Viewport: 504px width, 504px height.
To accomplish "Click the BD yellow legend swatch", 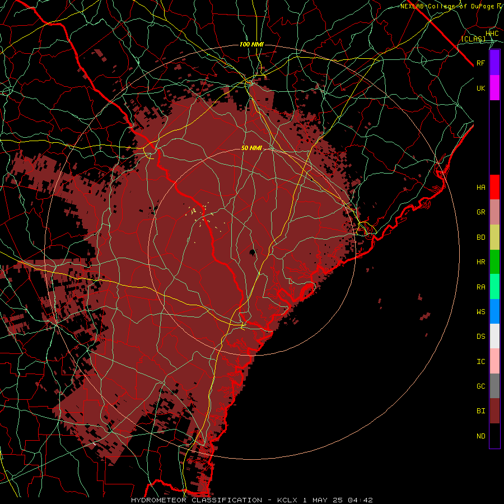I will point(494,237).
